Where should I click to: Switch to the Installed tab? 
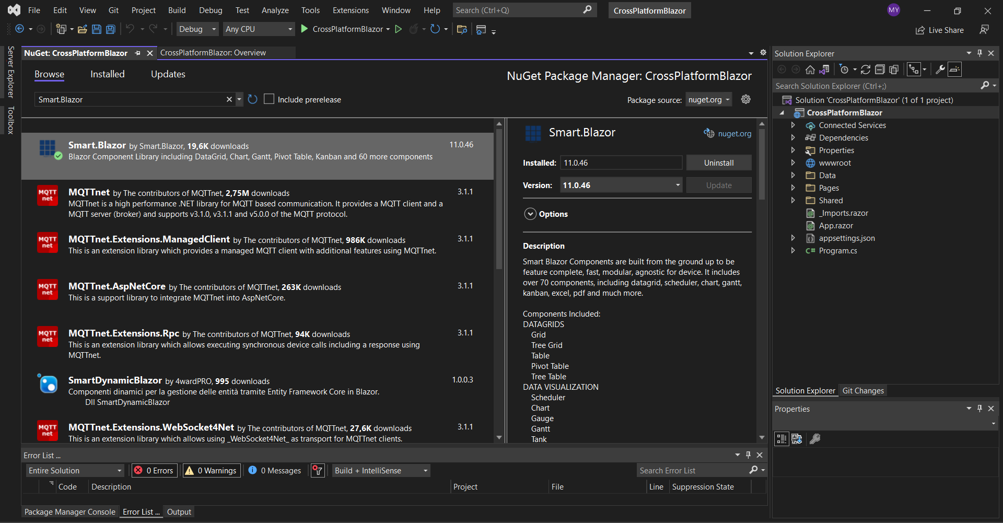click(108, 74)
